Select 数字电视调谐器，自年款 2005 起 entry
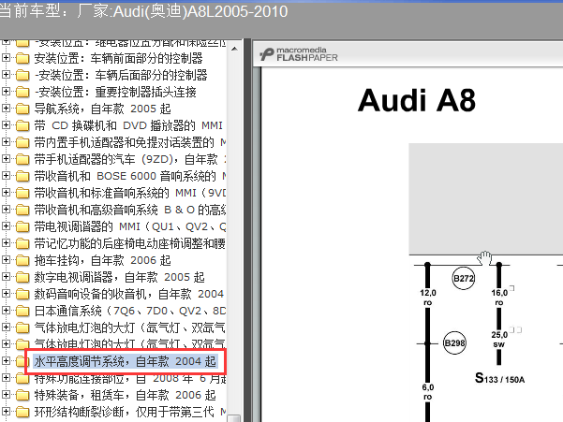 119,277
